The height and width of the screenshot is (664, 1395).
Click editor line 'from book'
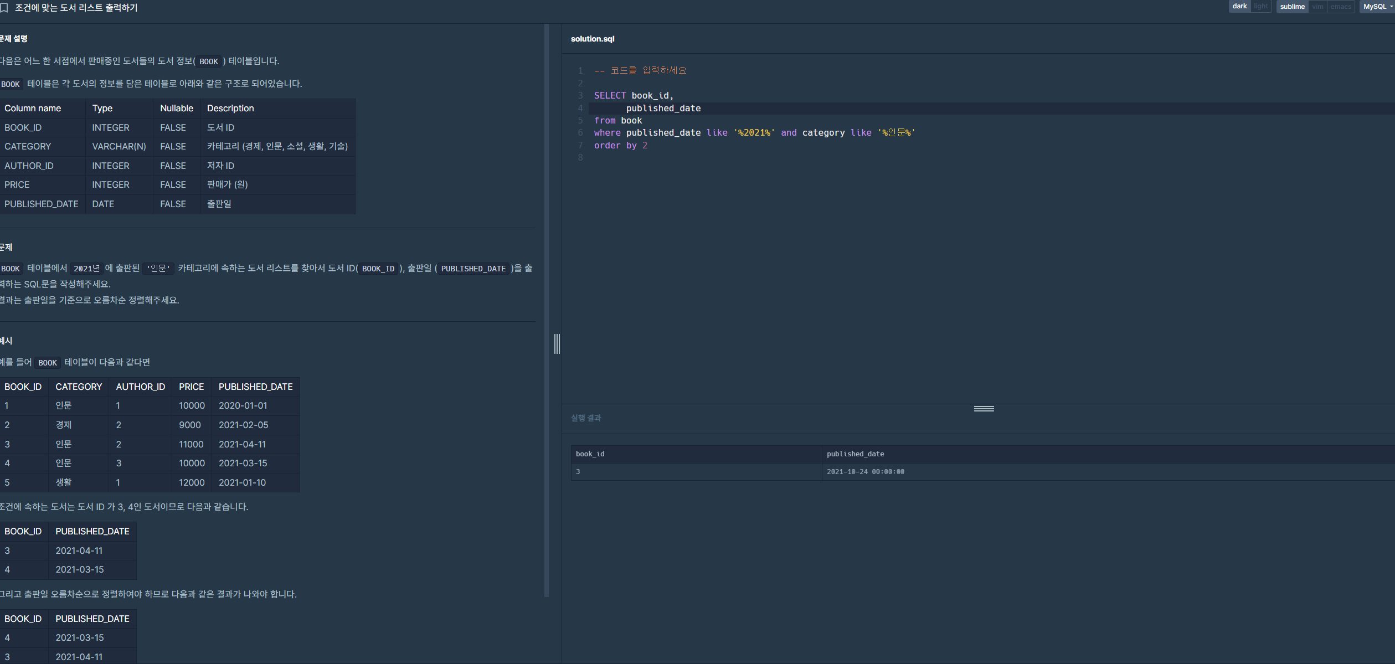[618, 121]
